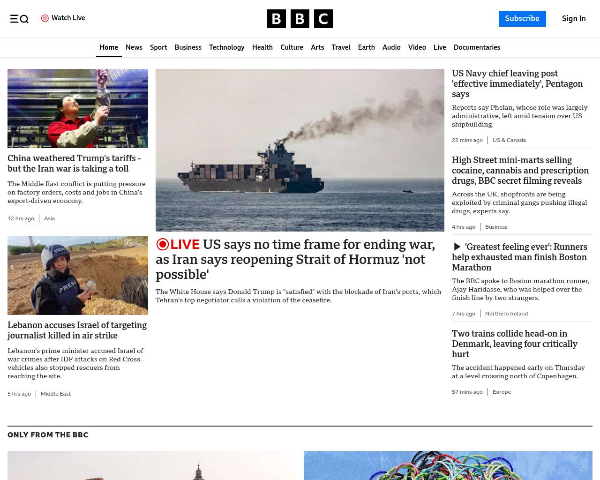The image size is (600, 480).
Task: Click level crossing north of Copenhagen summary
Action: [x=518, y=372]
